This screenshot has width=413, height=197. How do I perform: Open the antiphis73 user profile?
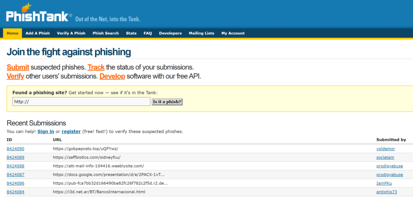pos(387,192)
